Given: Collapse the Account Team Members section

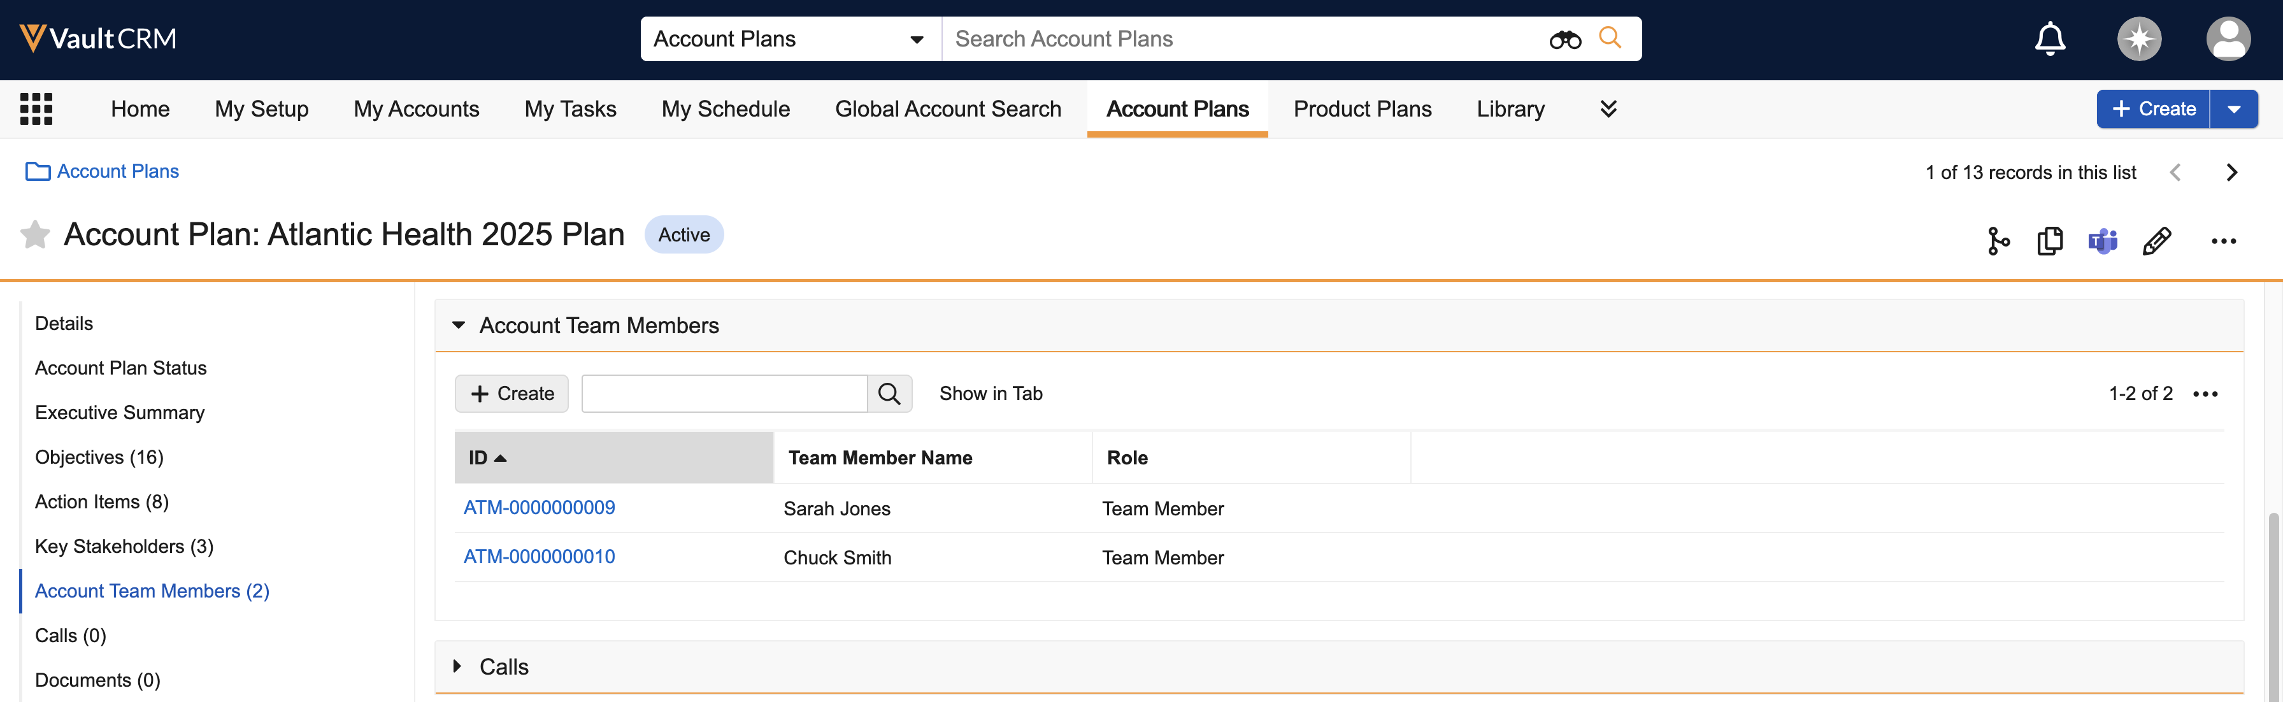Looking at the screenshot, I should 458,326.
